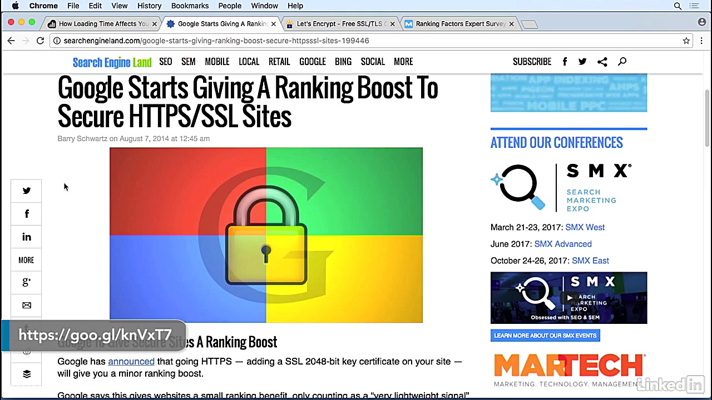Viewport: 712px width, 400px height.
Task: Open the SOCIAL navigation section
Action: [x=373, y=62]
